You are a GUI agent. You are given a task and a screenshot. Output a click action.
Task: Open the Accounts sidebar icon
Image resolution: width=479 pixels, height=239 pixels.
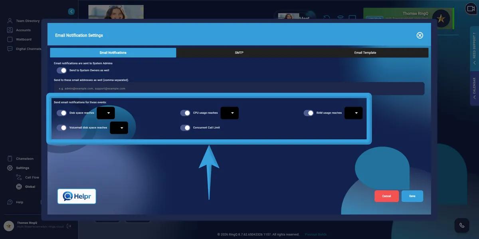10,30
